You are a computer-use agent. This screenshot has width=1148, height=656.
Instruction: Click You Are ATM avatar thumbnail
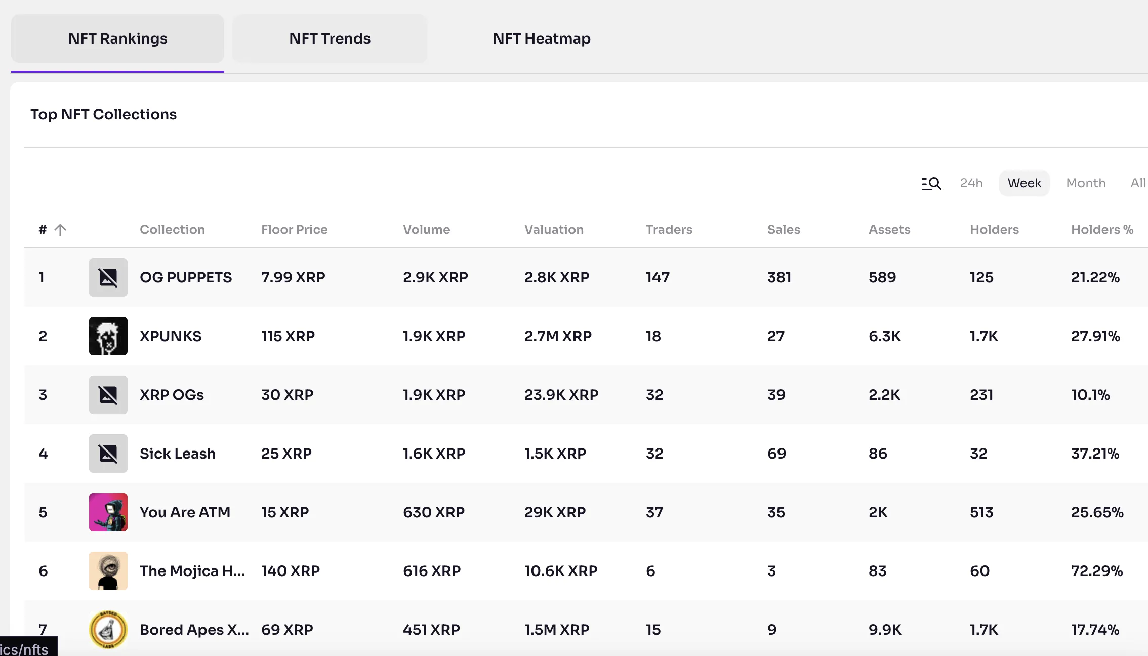click(108, 512)
